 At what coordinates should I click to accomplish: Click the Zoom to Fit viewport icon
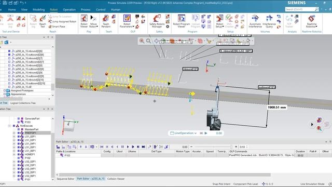click(x=156, y=41)
